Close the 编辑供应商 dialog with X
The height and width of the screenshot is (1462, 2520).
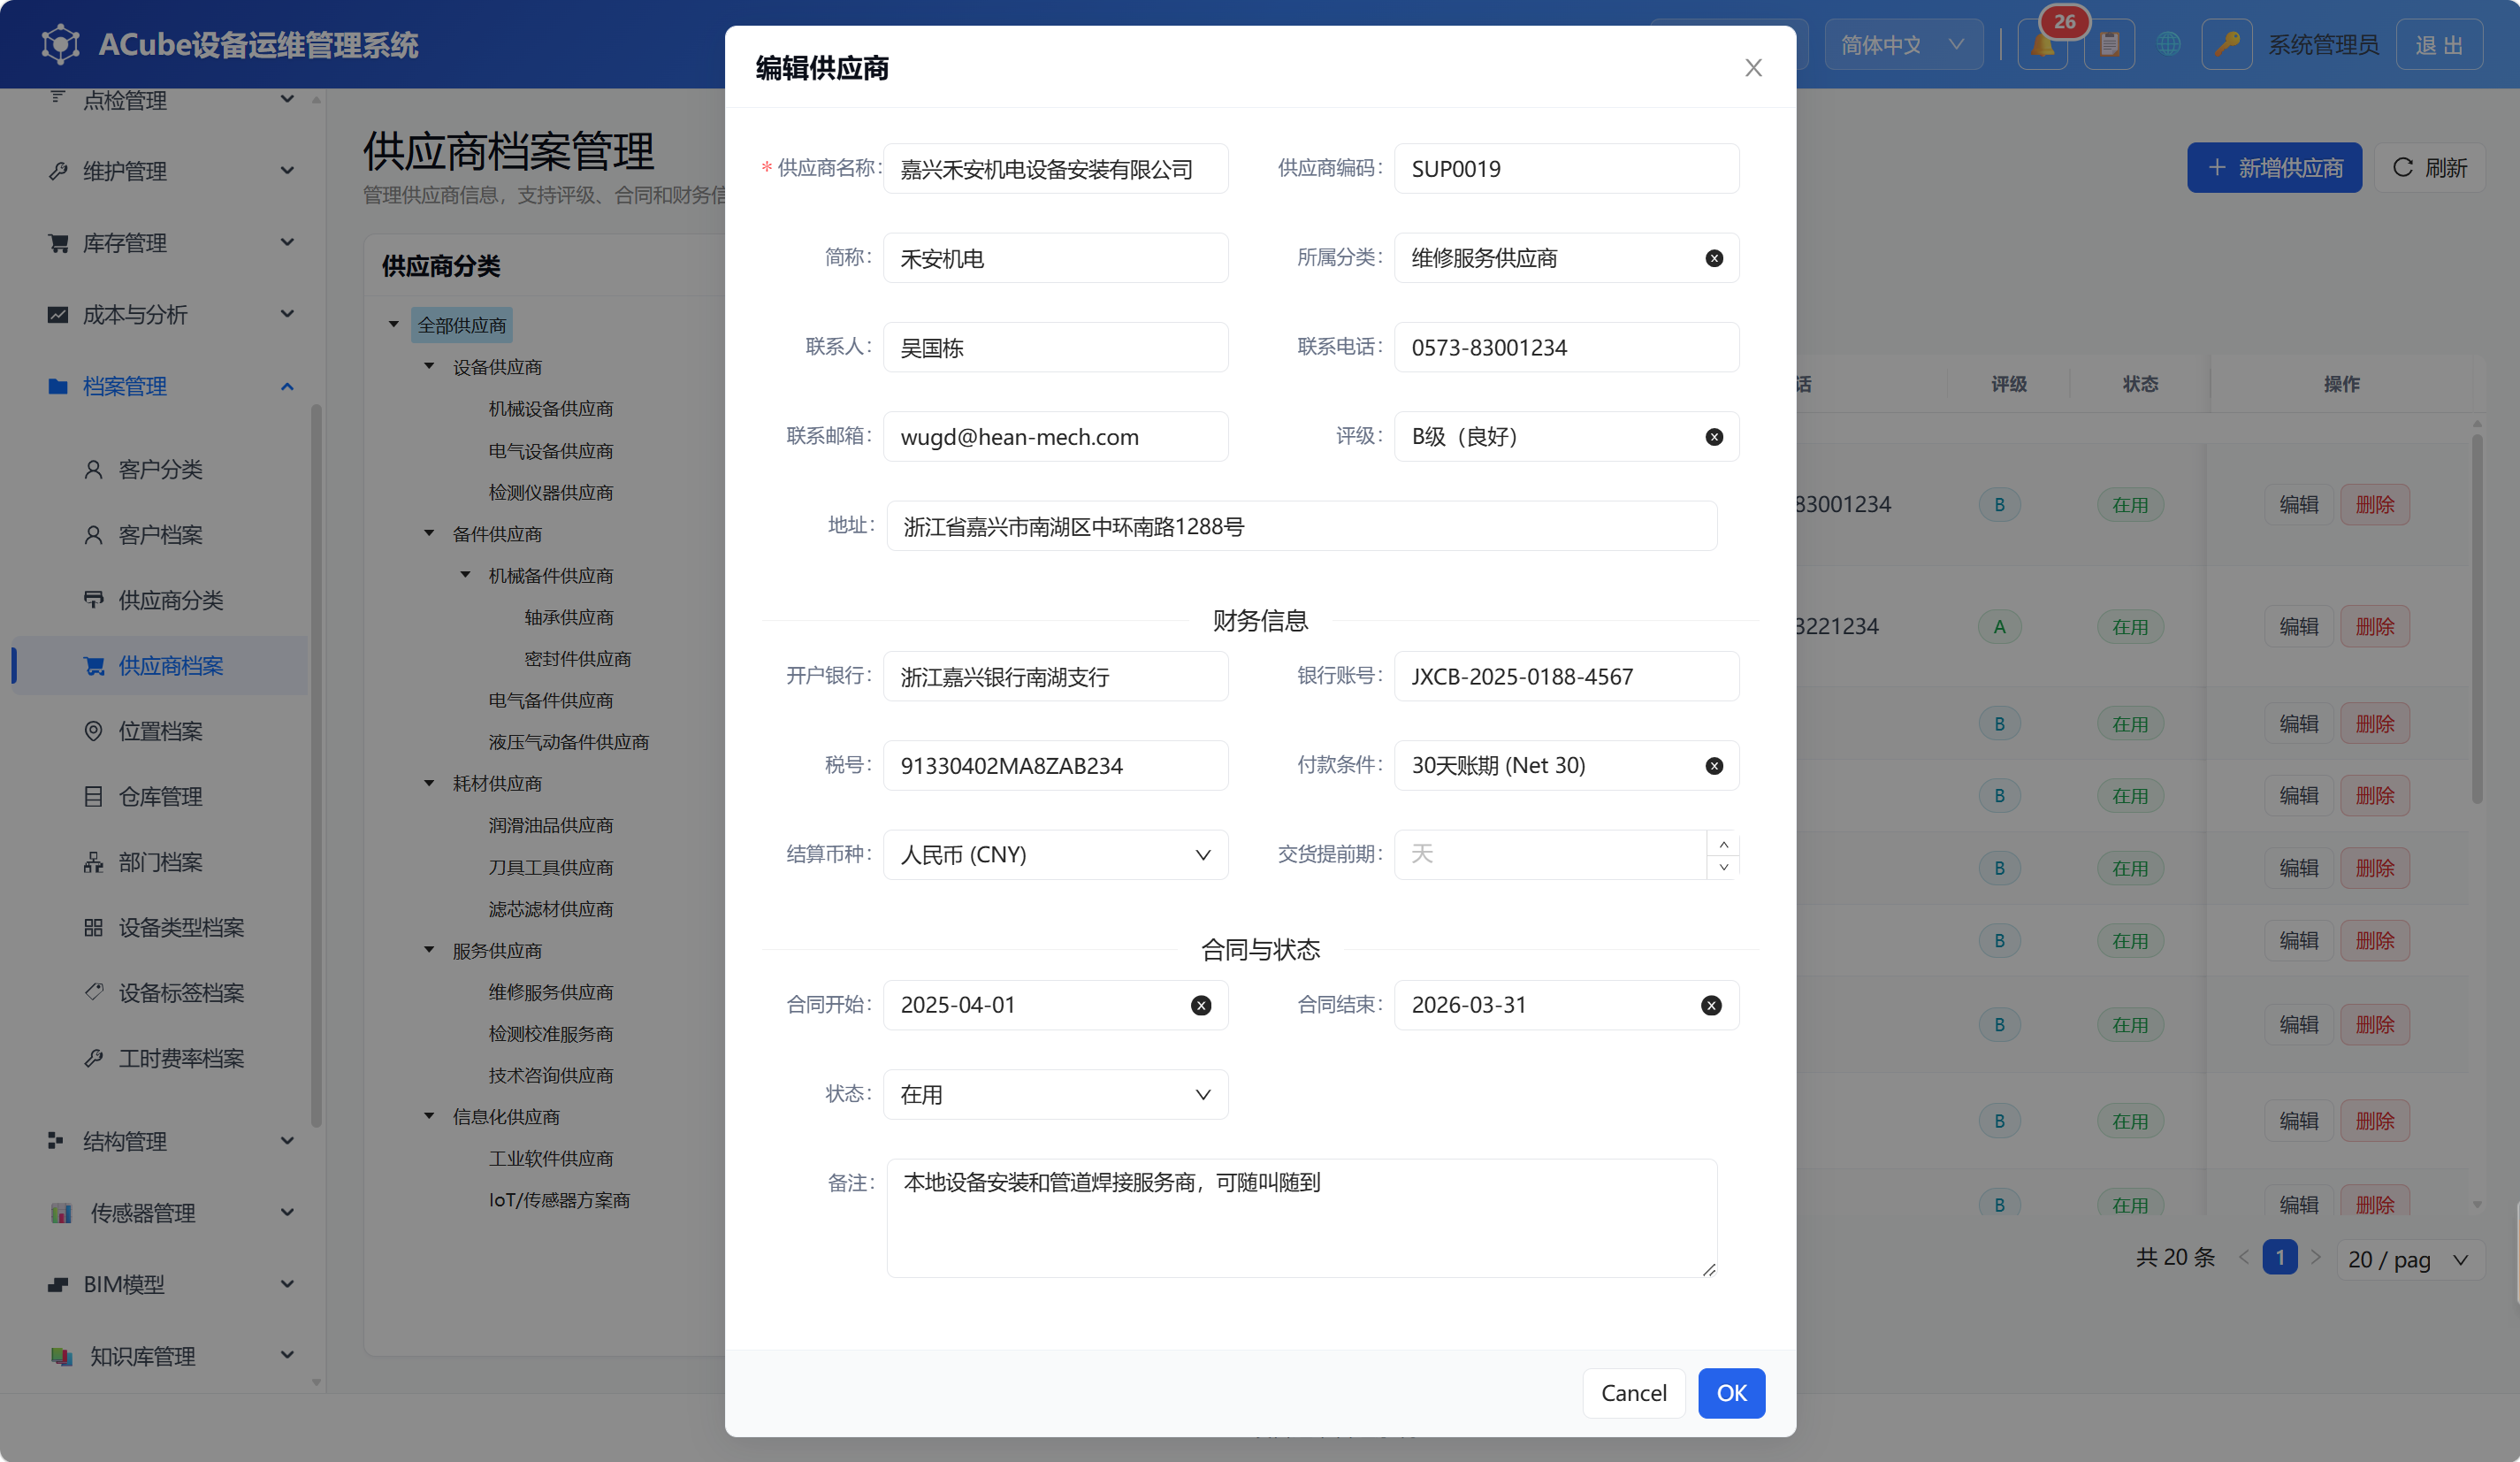click(x=1753, y=67)
